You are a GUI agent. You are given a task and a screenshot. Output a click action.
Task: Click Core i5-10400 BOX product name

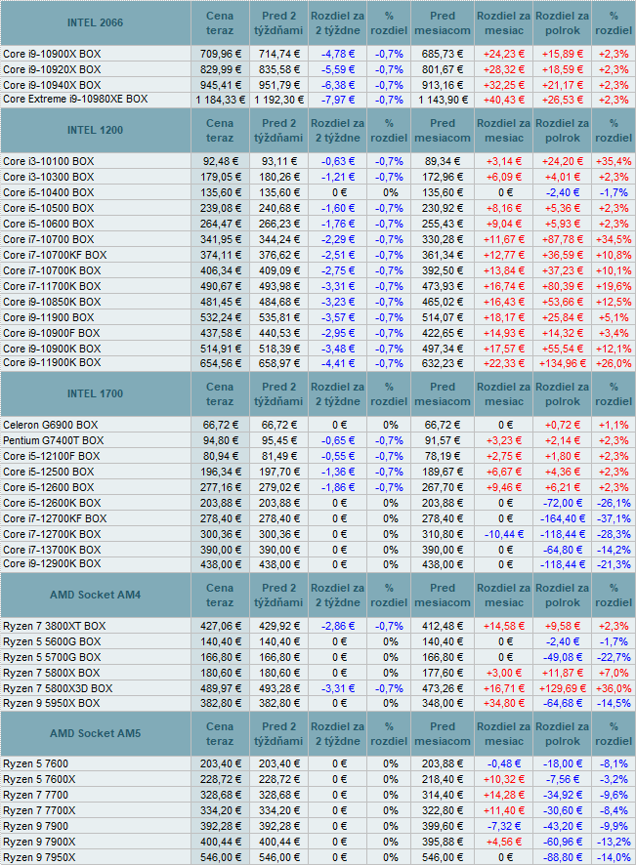click(x=49, y=192)
